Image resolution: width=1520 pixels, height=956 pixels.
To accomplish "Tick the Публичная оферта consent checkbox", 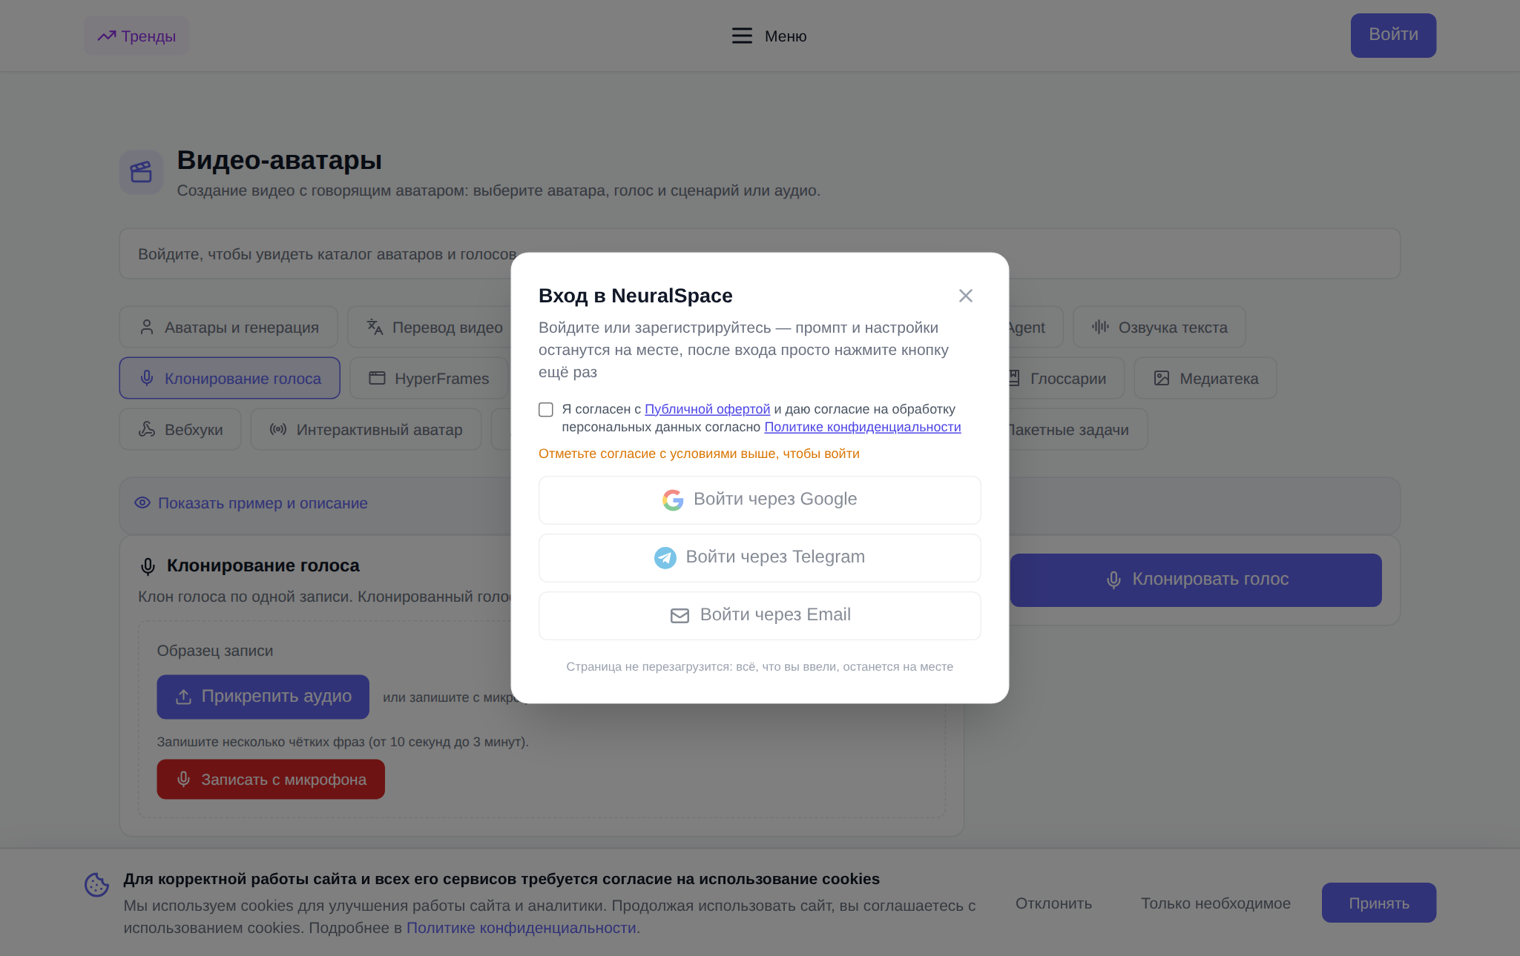I will 546,410.
